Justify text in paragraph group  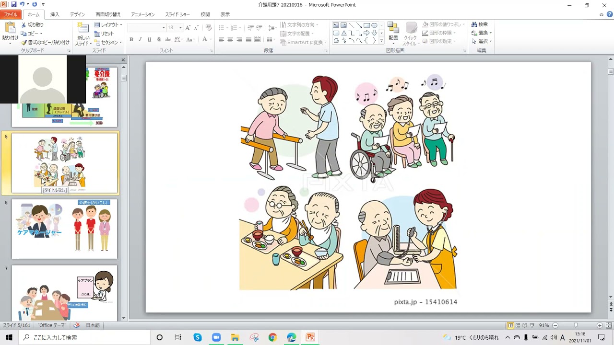coord(248,39)
